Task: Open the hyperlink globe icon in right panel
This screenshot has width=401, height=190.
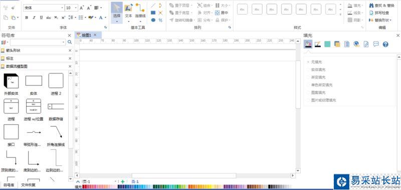Action: click(x=356, y=44)
